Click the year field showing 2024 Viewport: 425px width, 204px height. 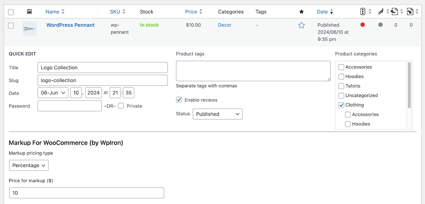click(93, 93)
